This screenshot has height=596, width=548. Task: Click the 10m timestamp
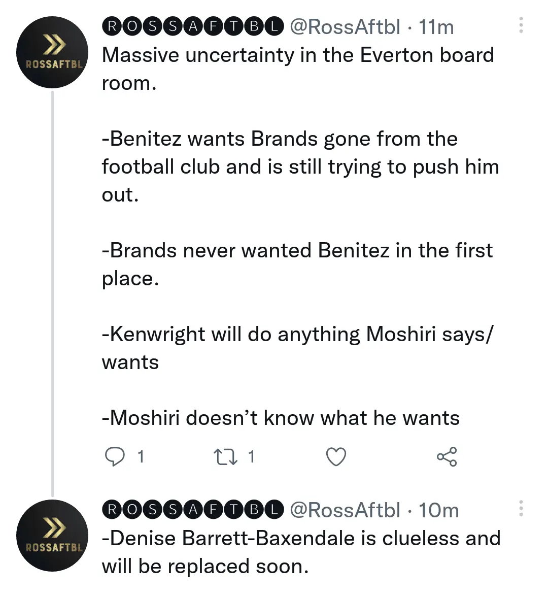438,510
